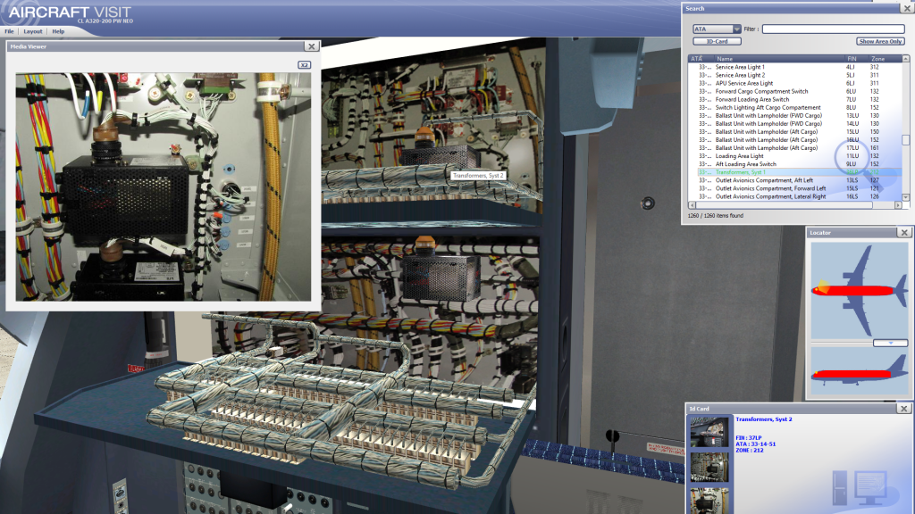Viewport: 915px width, 514px height.
Task: Click the Show Area Only button
Action: point(880,41)
